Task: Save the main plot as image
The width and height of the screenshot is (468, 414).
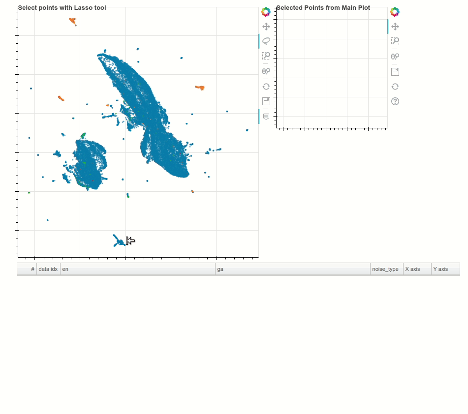Action: coord(266,101)
